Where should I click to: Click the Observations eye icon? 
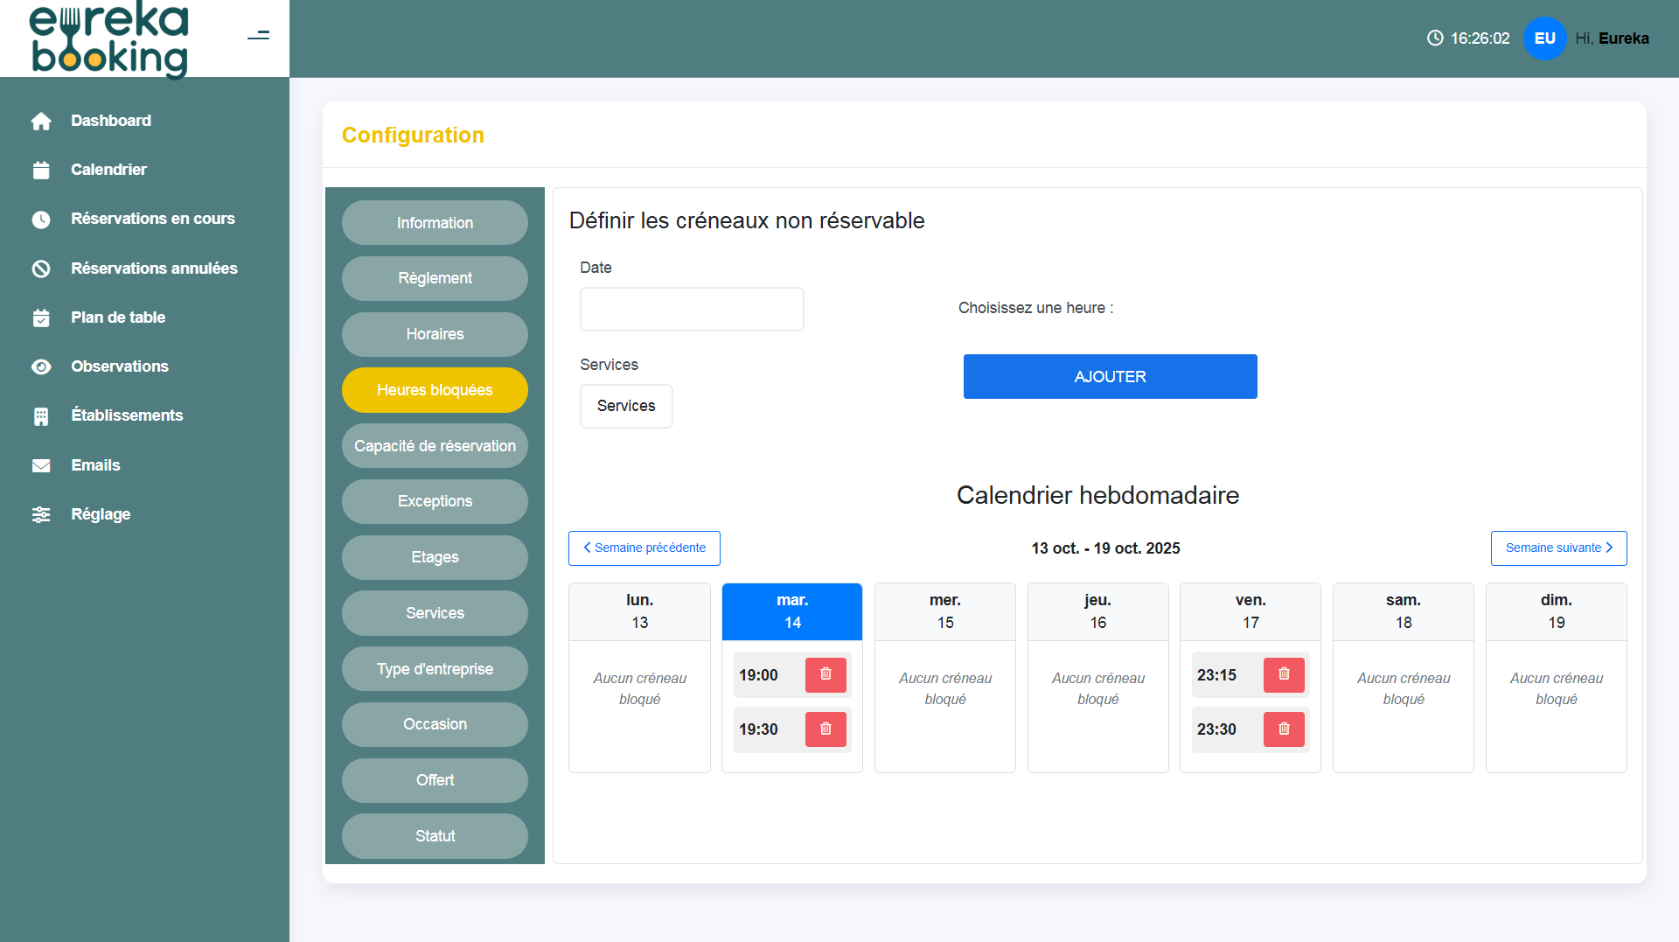click(41, 366)
